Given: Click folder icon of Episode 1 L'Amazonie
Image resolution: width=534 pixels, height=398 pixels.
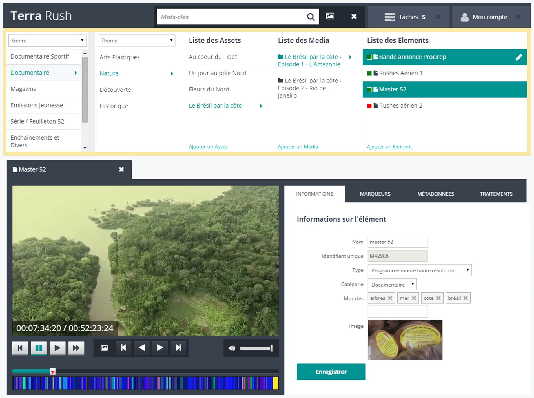Looking at the screenshot, I should point(280,57).
